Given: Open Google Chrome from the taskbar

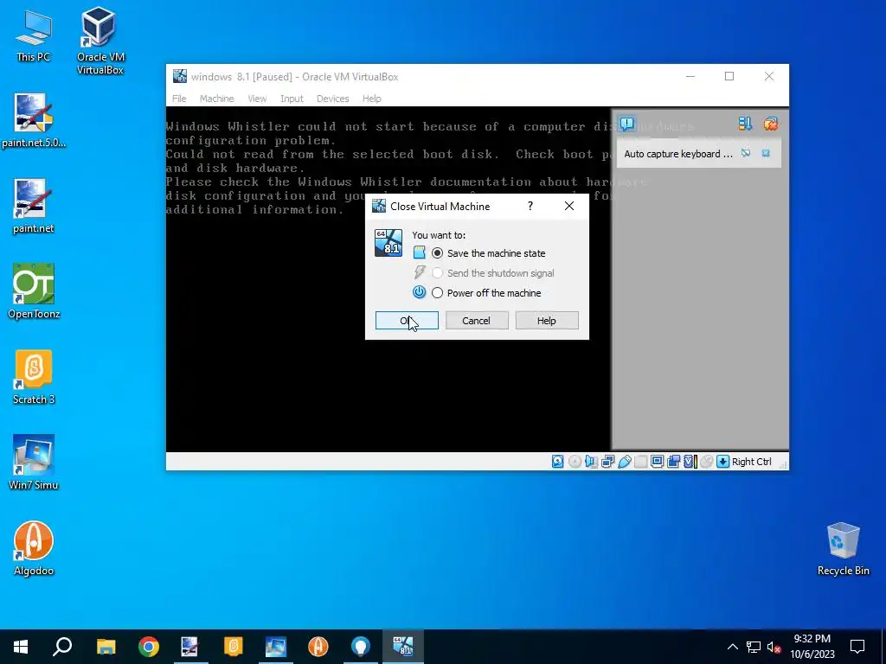Looking at the screenshot, I should (x=149, y=647).
